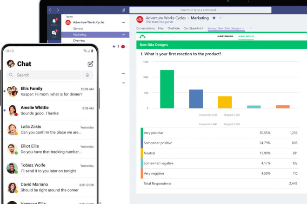Switch to the Conversations tab
This screenshot has width=307, height=204.
click(x=146, y=28)
